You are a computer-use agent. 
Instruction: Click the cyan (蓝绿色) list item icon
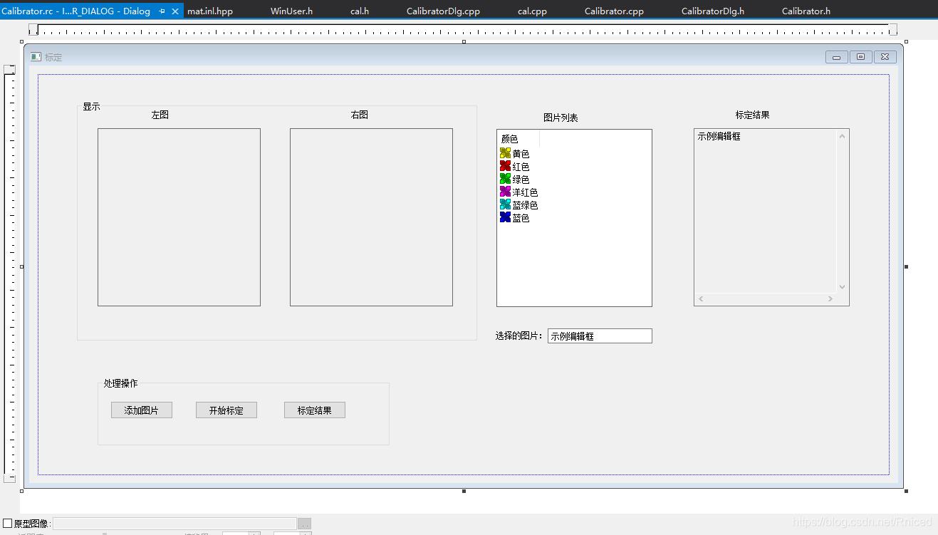tap(506, 204)
